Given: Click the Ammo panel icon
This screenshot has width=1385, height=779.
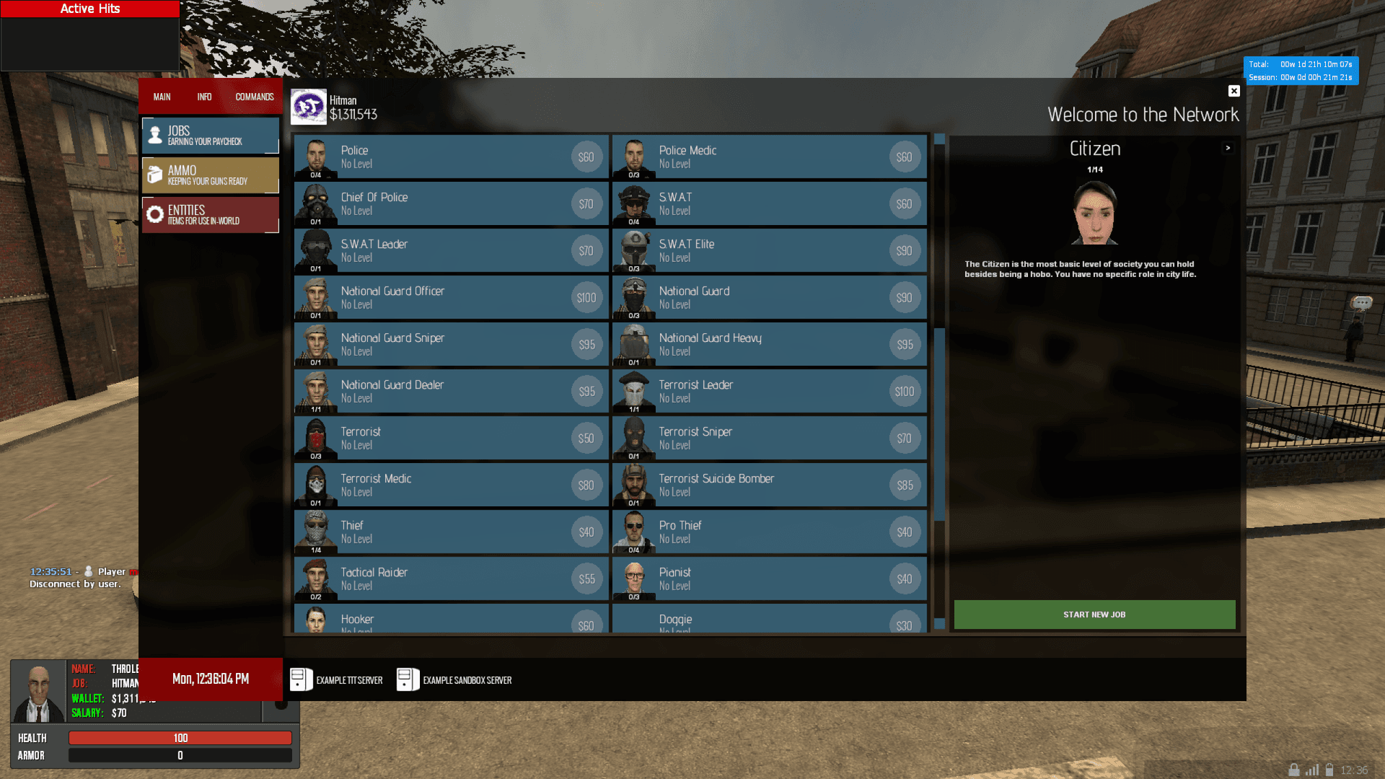Looking at the screenshot, I should click(x=155, y=175).
